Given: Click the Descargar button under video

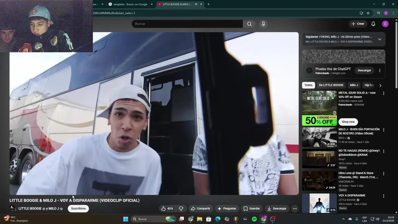Looking at the screenshot, I should tap(277, 208).
